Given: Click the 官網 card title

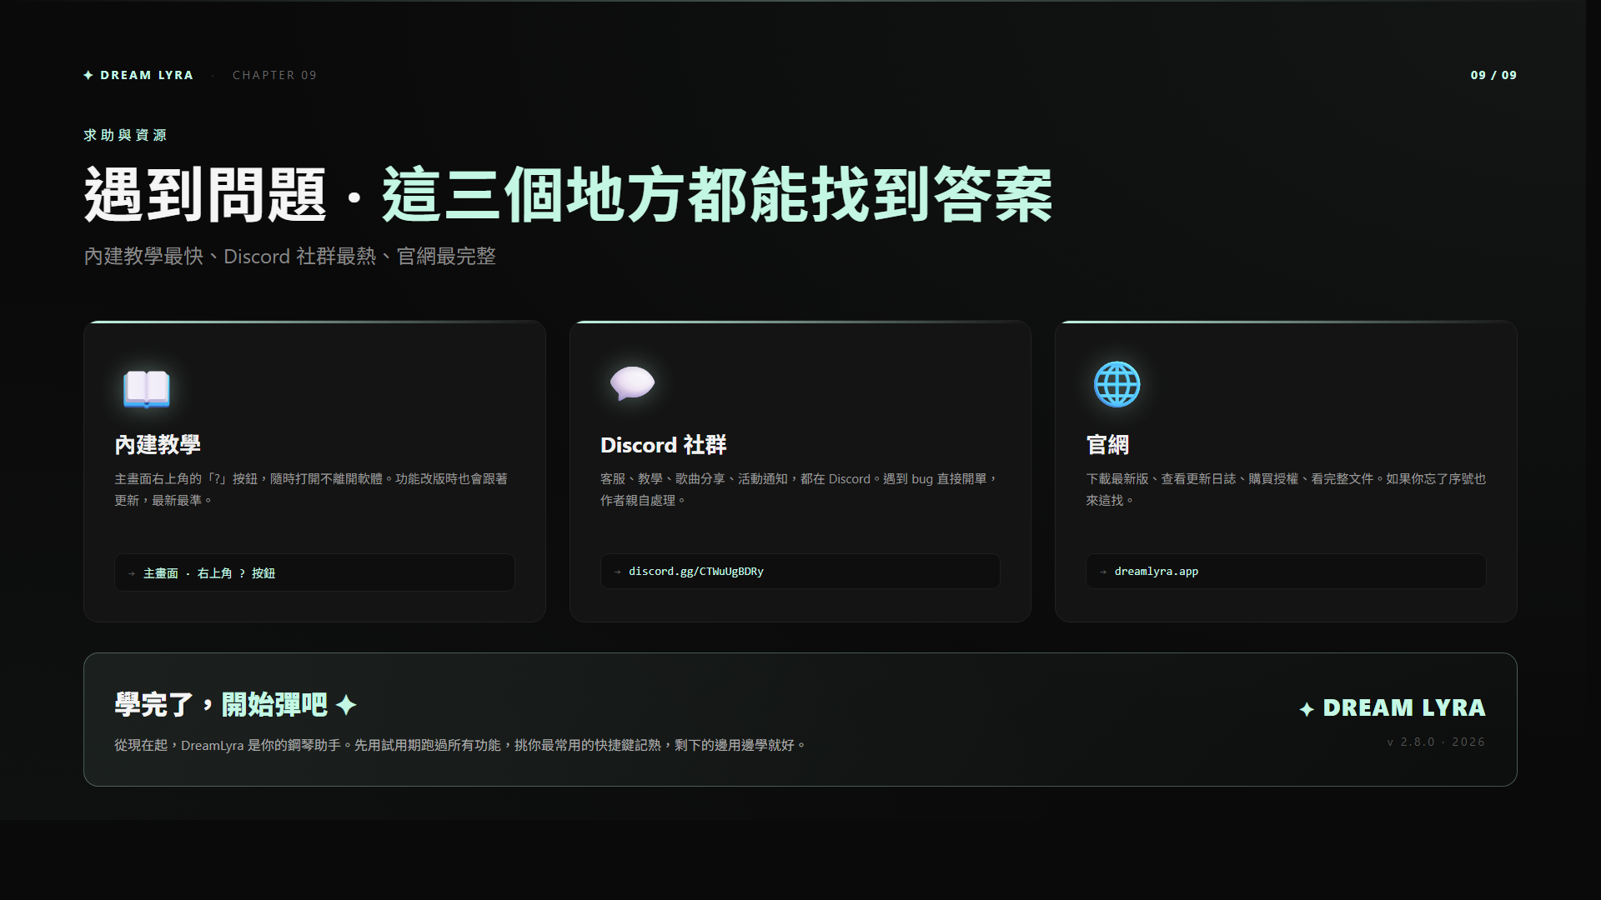Looking at the screenshot, I should pyautogui.click(x=1107, y=445).
